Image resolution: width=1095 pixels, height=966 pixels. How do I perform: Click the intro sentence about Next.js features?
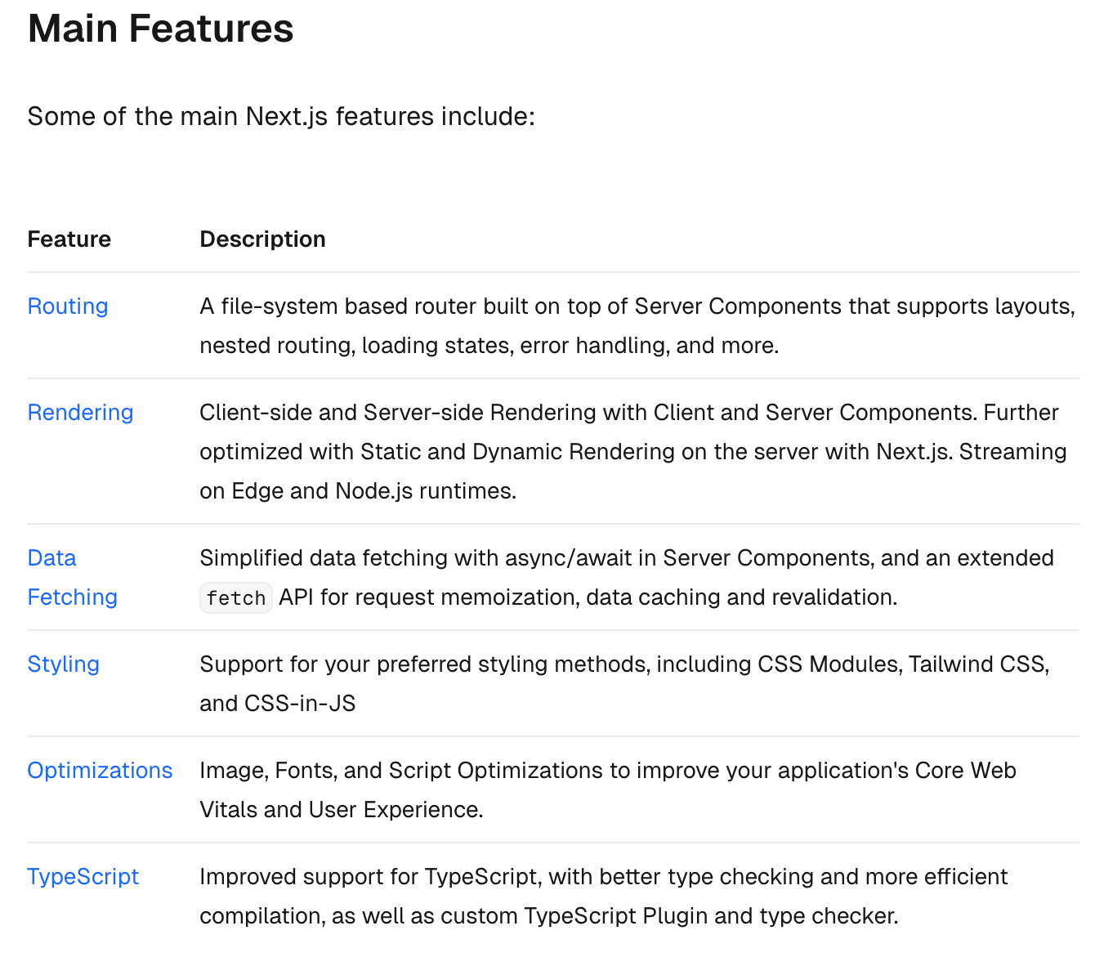pyautogui.click(x=281, y=117)
